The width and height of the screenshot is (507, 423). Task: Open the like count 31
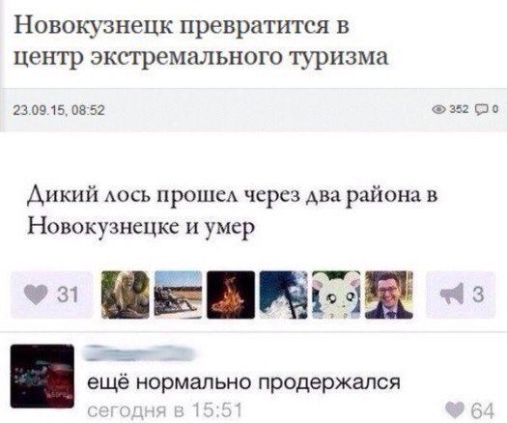point(68,295)
